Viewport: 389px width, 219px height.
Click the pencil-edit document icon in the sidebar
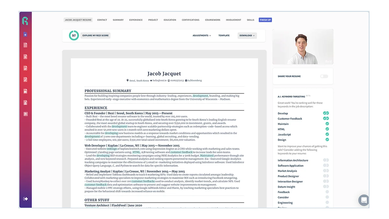pos(25,79)
